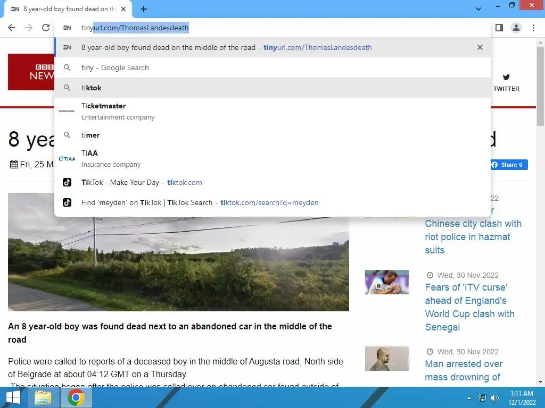Click the England footballer thumbnail
Viewport: 545px width, 408px height.
(x=386, y=282)
